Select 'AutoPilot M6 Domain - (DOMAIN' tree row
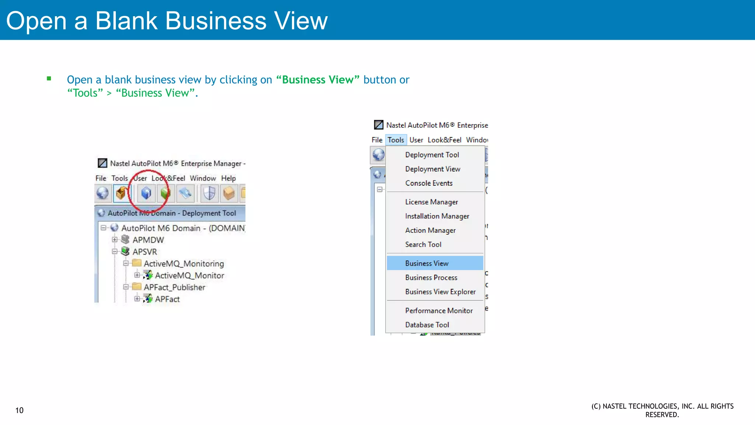755x425 pixels. click(183, 228)
